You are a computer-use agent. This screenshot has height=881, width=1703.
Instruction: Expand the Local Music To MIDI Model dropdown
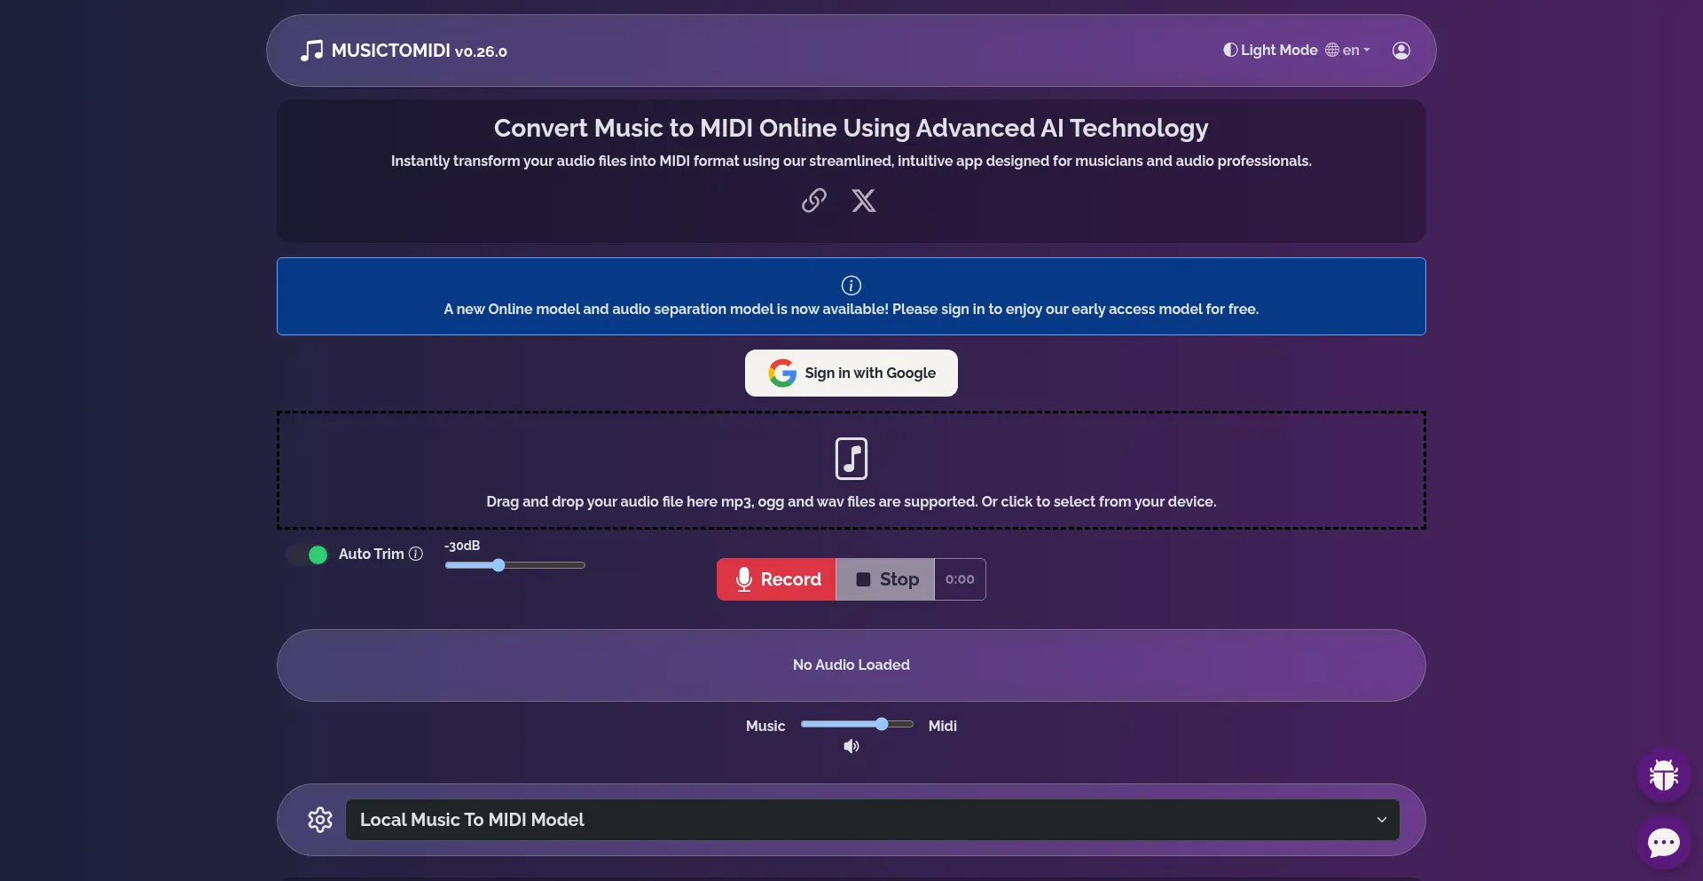point(873,820)
